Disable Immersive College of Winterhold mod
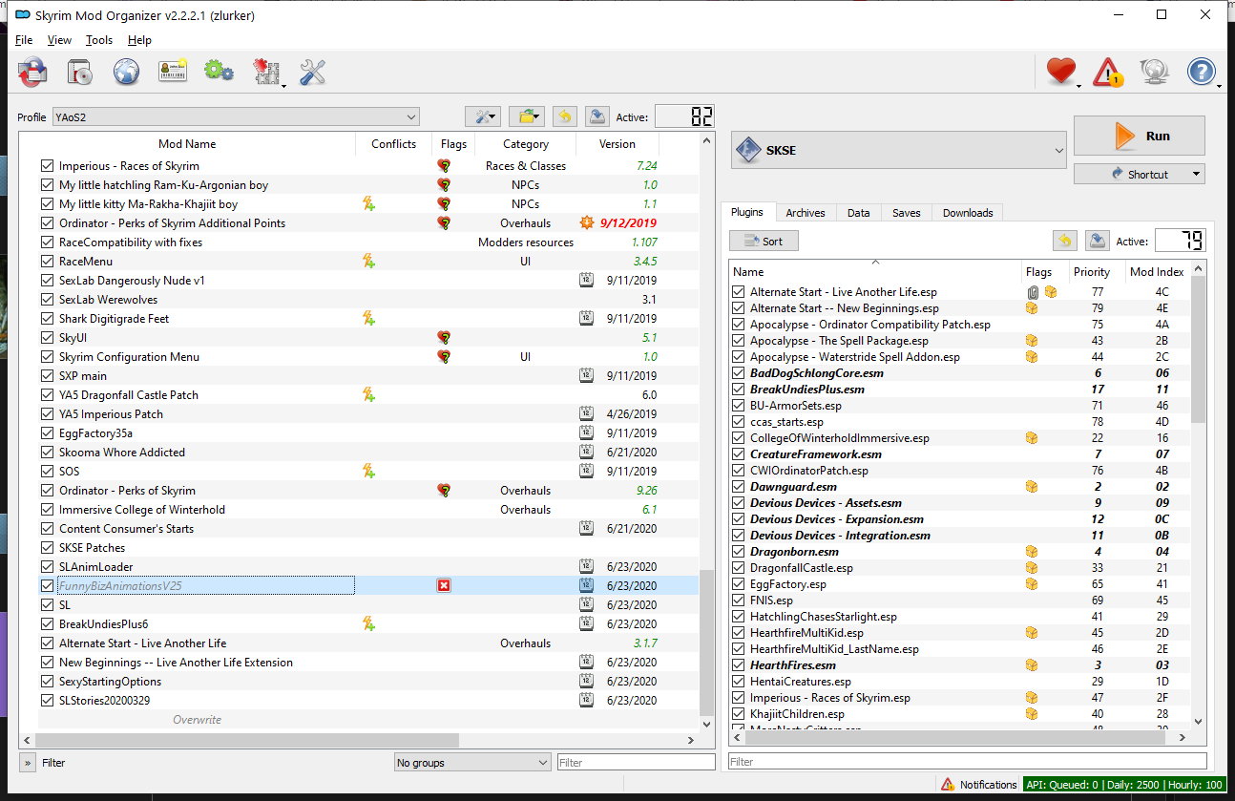This screenshot has height=801, width=1235. pyautogui.click(x=48, y=509)
